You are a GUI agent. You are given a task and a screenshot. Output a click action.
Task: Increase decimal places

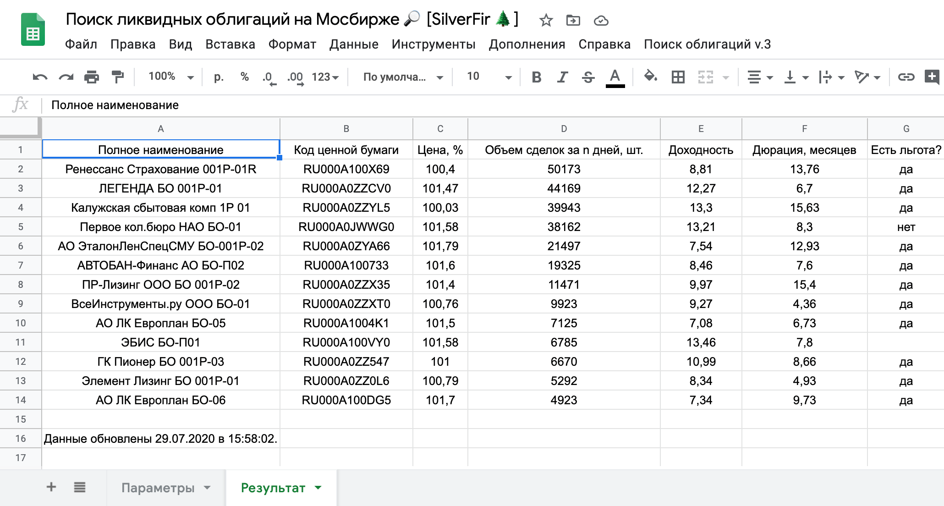296,77
